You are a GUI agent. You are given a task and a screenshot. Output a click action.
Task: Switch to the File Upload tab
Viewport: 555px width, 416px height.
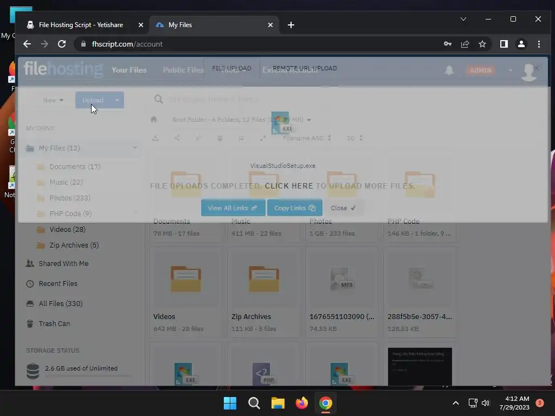coord(231,68)
